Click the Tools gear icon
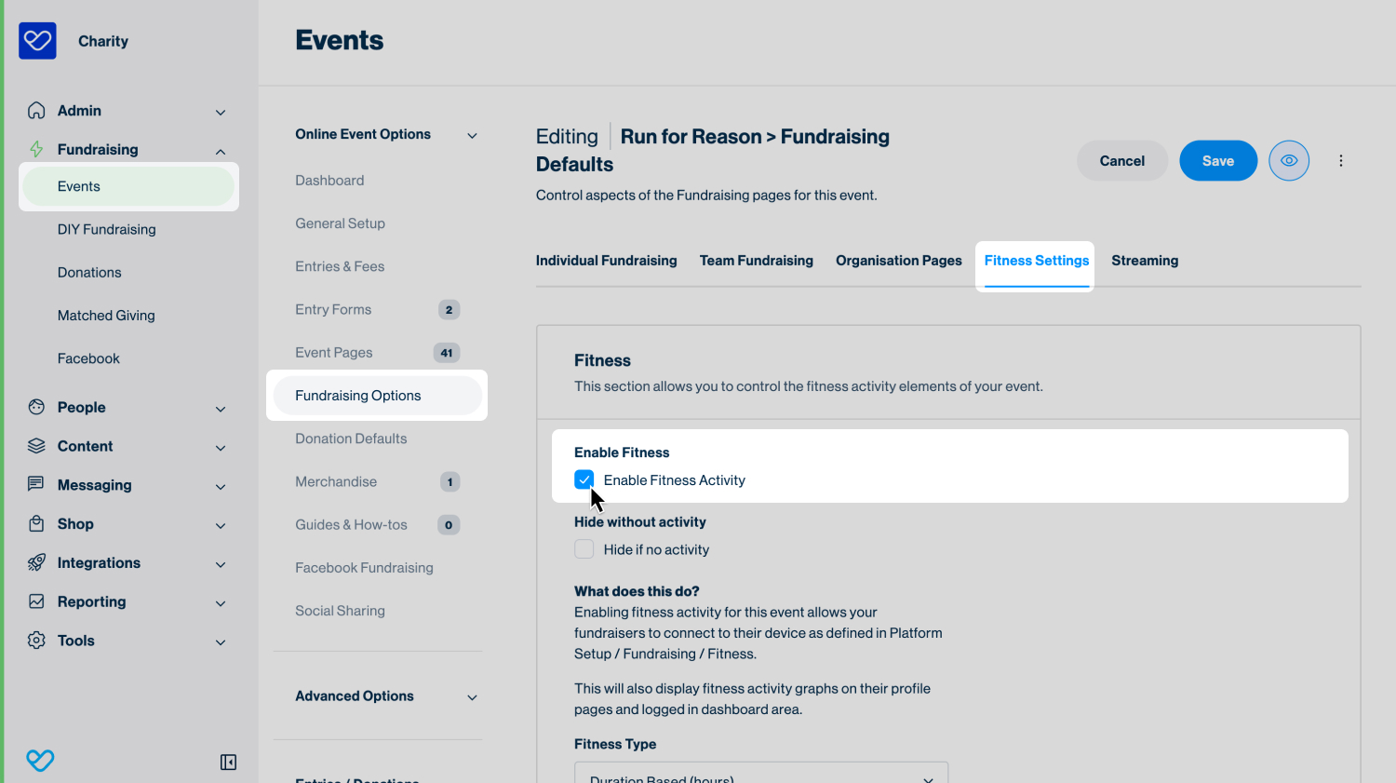This screenshot has height=783, width=1396. click(x=36, y=641)
